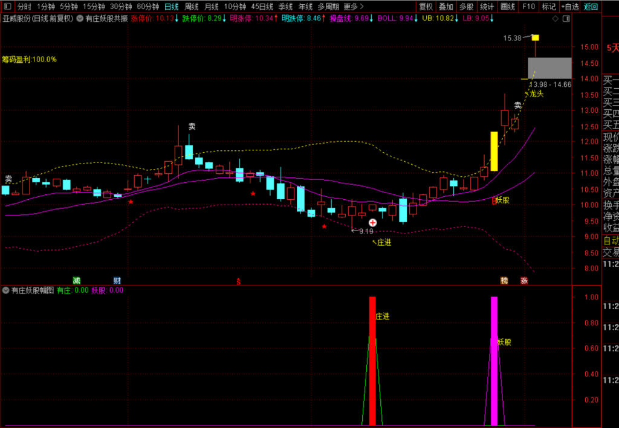Image resolution: width=619 pixels, height=428 pixels.
Task: Open the 更多 periods expander
Action: [x=353, y=7]
